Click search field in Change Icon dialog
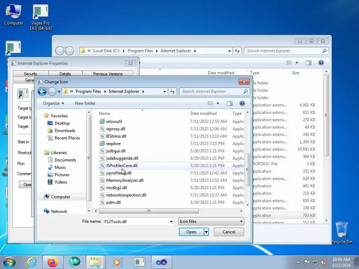Screen dimensions: 359x269 coord(211,91)
